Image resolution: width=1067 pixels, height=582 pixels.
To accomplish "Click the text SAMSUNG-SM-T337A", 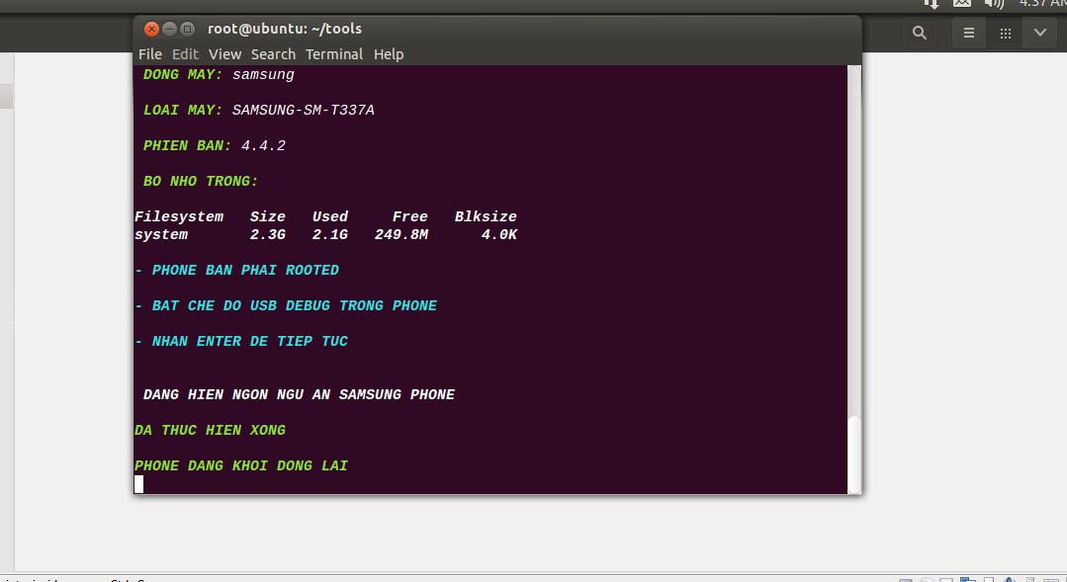I will (x=303, y=110).
